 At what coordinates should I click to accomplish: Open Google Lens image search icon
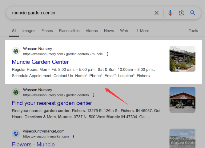click(x=182, y=13)
